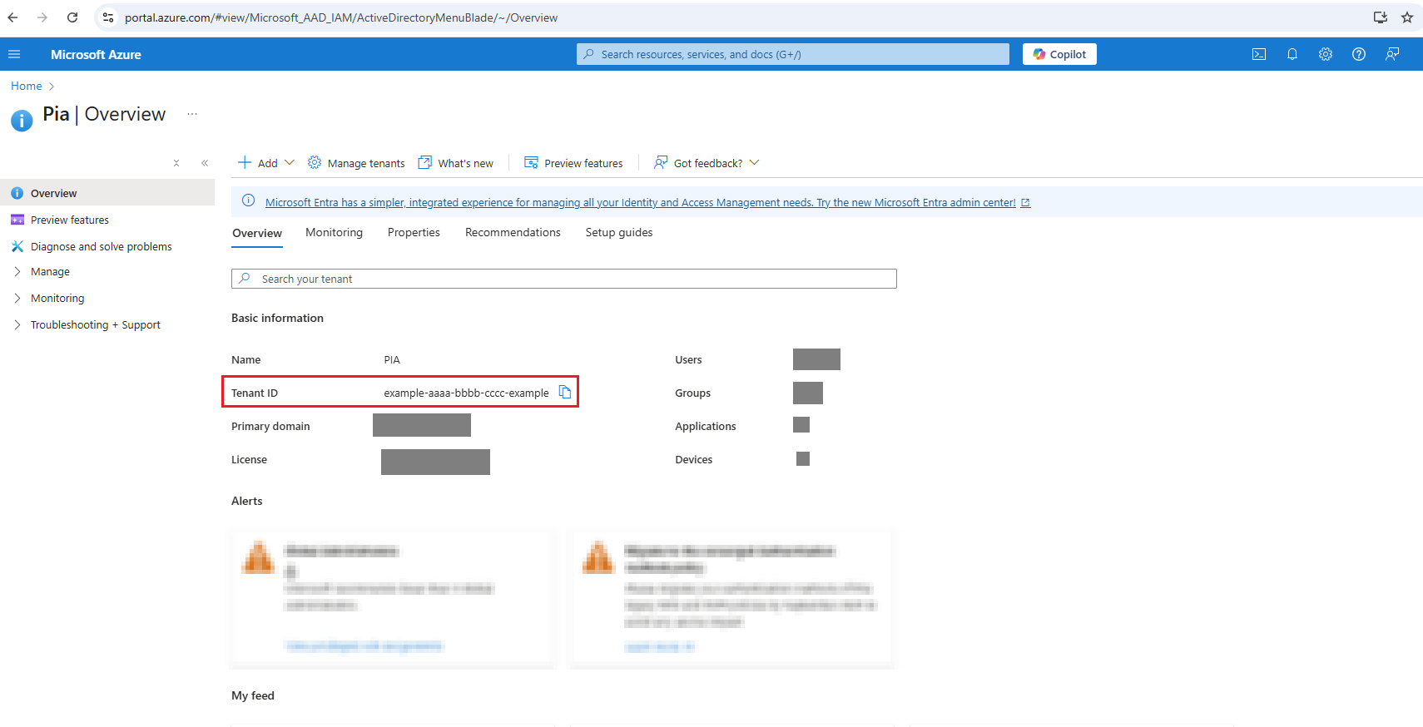
Task: Select Overview in left menu
Action: click(107, 193)
